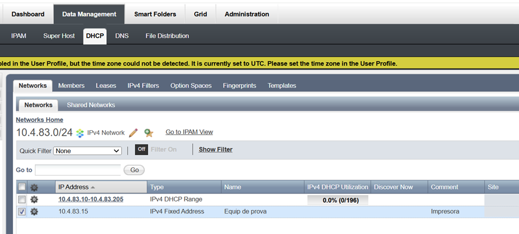
Task: Click the IP Address column sort arrow
Action: coord(93,187)
